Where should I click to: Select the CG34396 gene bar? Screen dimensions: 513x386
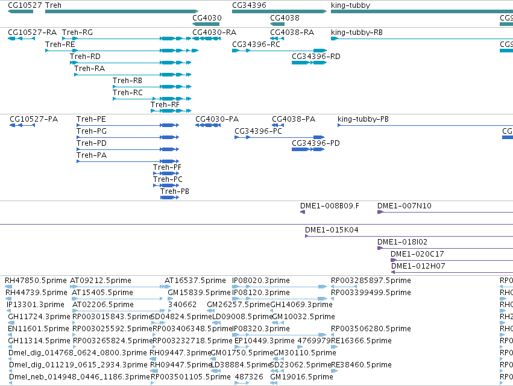(x=279, y=11)
